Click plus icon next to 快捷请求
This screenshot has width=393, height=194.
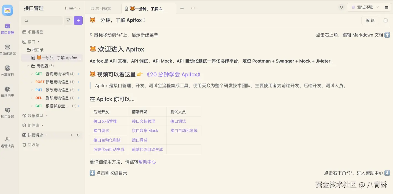click(x=72, y=135)
